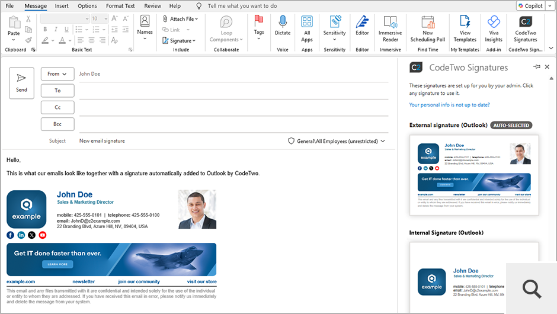Center align the text

(91, 40)
